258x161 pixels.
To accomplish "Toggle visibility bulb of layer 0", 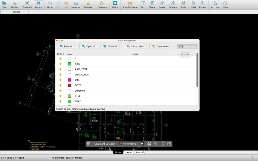I will (60, 59).
